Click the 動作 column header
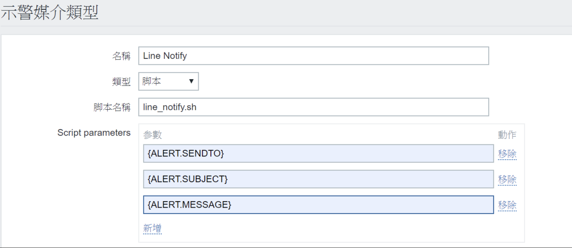Screen dimensions: 572x248 point(507,135)
